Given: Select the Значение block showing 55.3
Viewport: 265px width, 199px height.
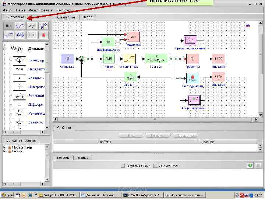Looking at the screenshot, I should [219, 77].
